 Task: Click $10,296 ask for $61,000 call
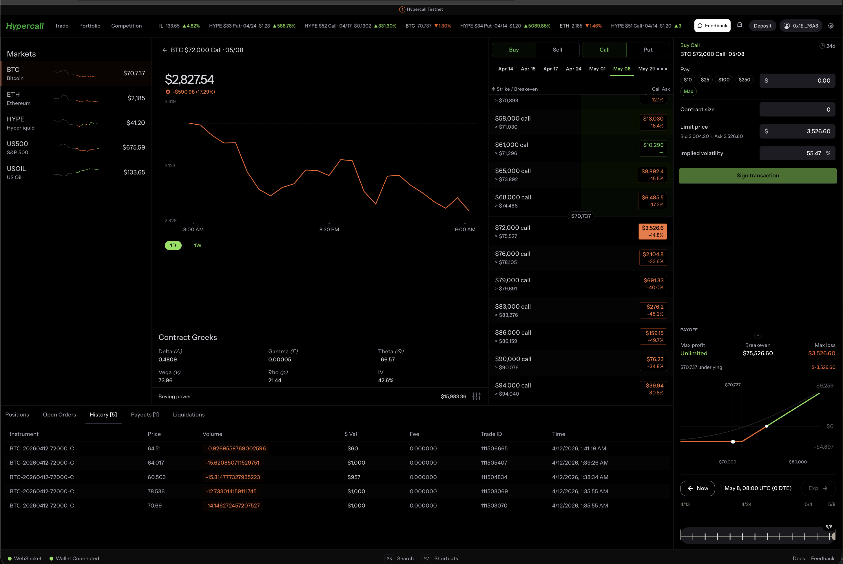coord(653,149)
